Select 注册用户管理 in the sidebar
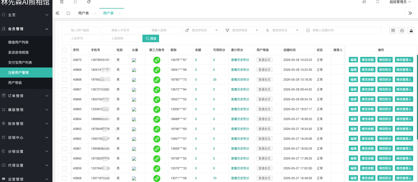418x182 pixels. click(x=26, y=73)
